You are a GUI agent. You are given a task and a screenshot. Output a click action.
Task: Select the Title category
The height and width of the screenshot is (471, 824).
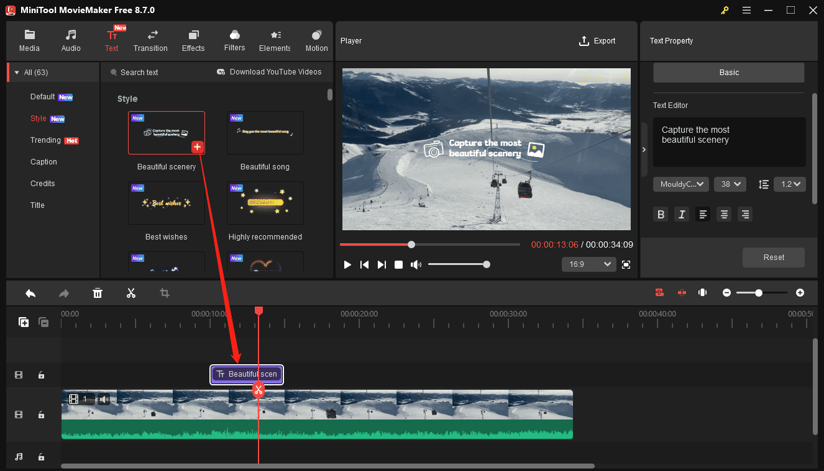point(37,205)
